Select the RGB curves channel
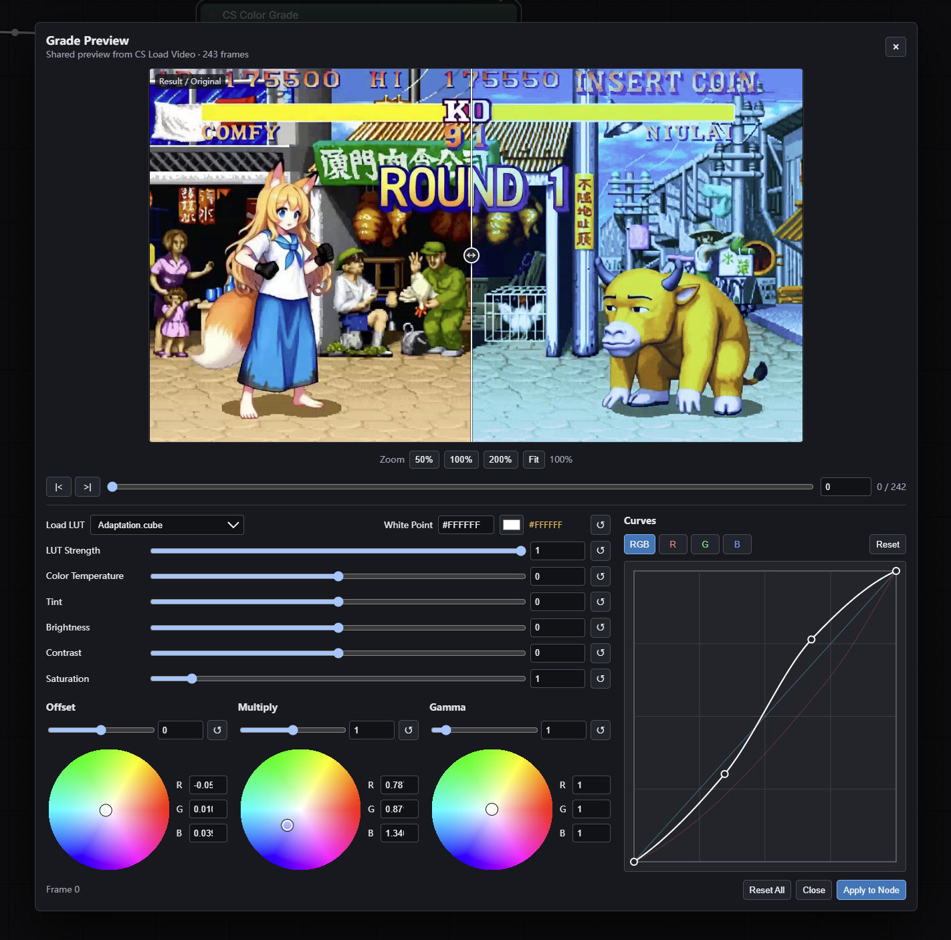This screenshot has height=940, width=951. tap(639, 544)
